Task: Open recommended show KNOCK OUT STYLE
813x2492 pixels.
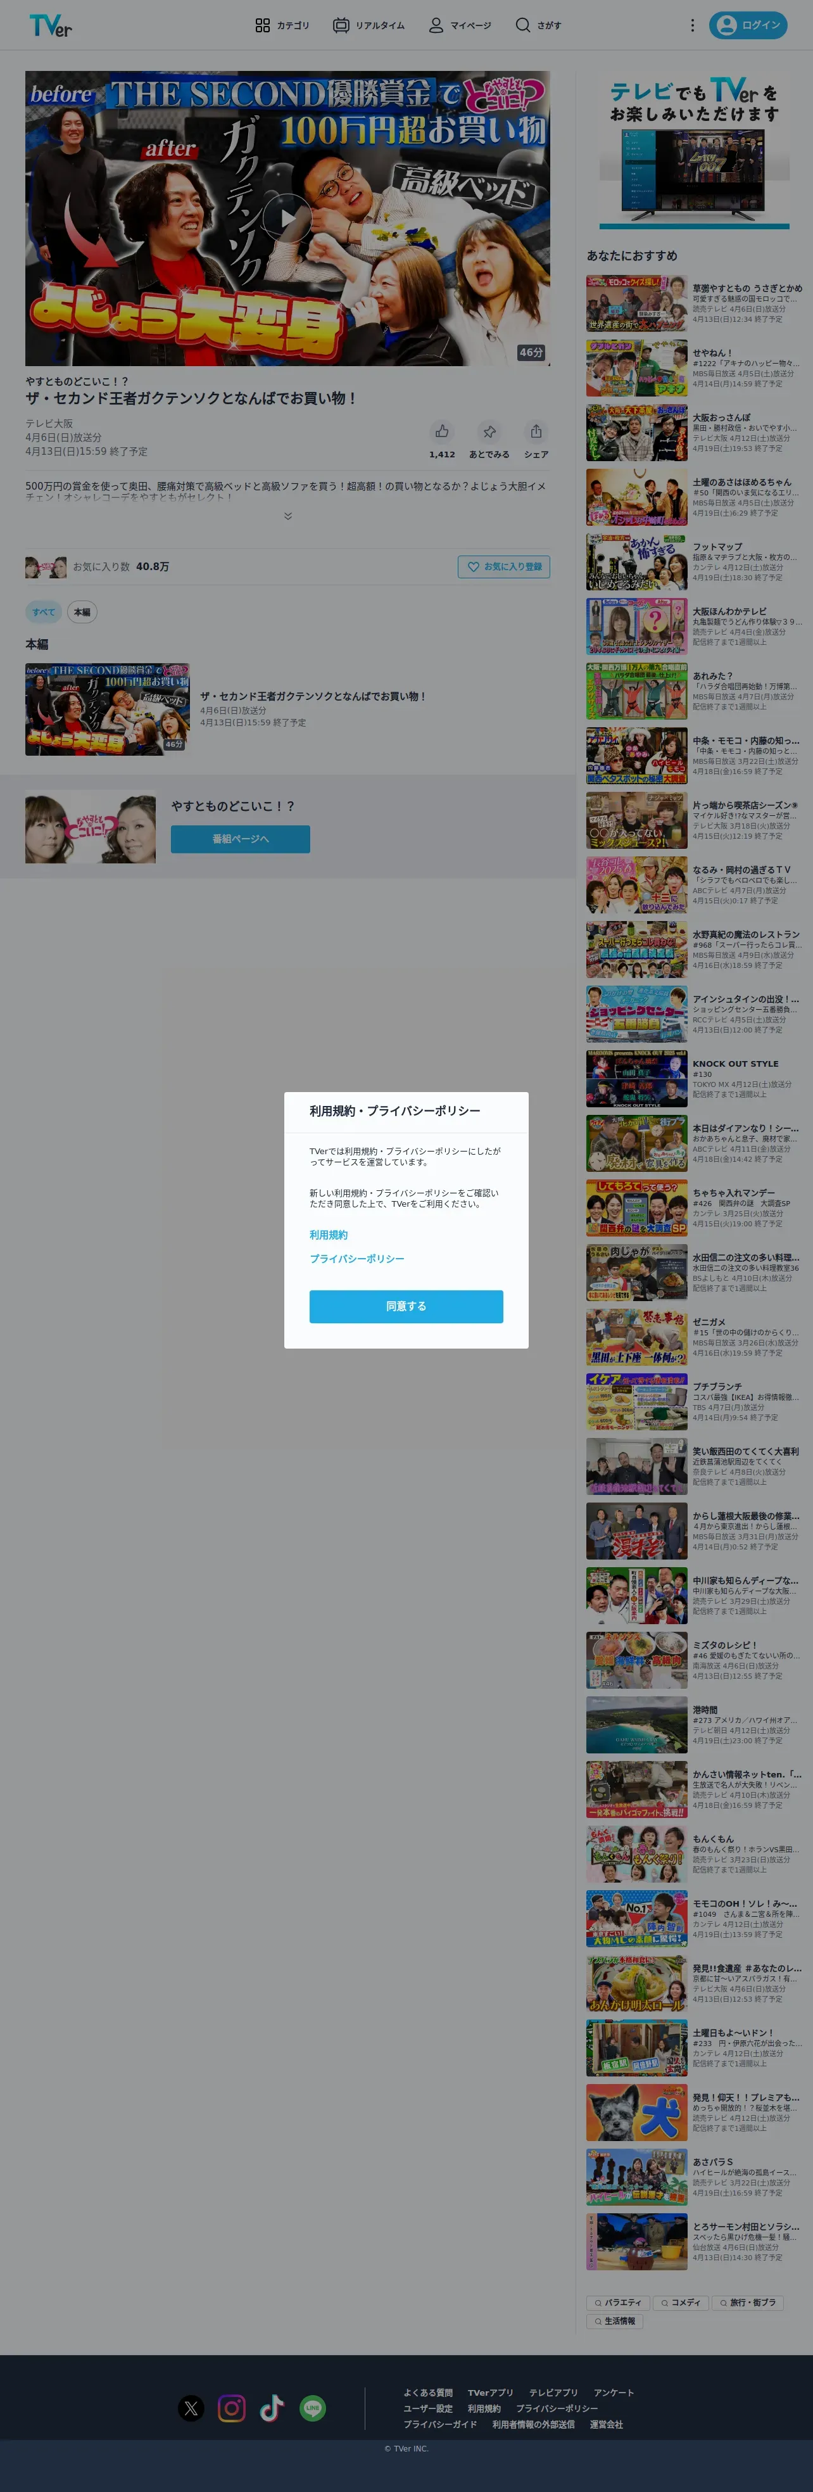Action: [x=694, y=1079]
